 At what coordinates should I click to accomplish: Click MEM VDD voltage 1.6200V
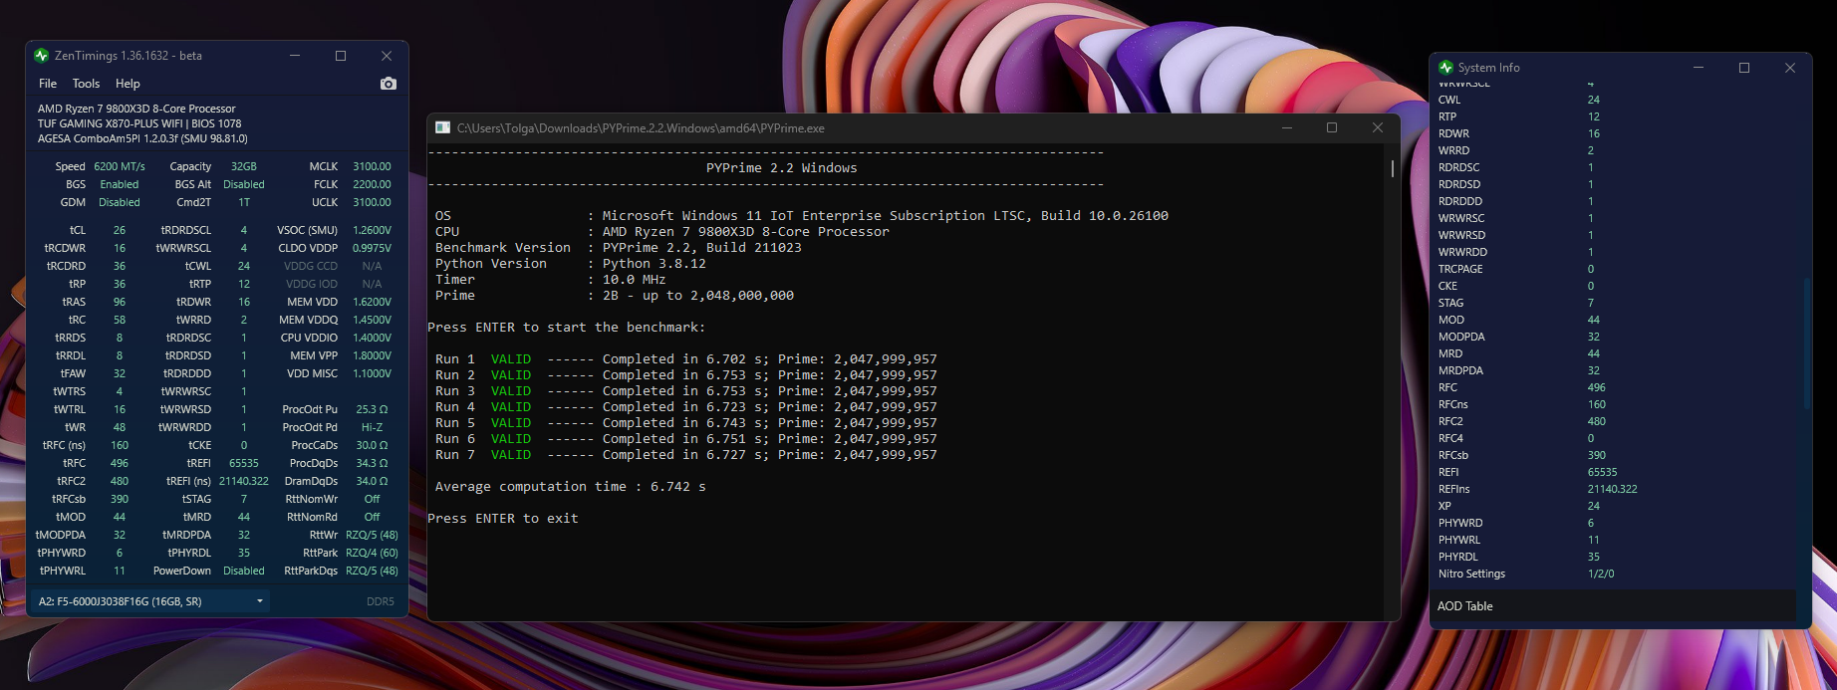(372, 302)
